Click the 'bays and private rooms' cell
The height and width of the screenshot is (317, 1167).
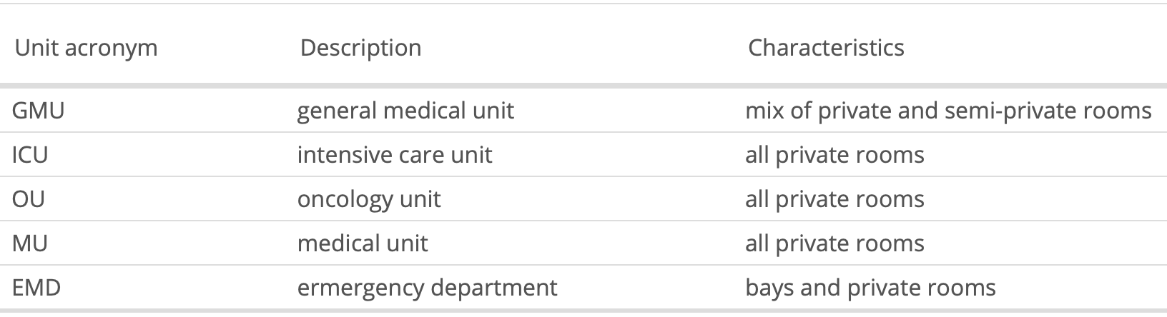pos(870,288)
